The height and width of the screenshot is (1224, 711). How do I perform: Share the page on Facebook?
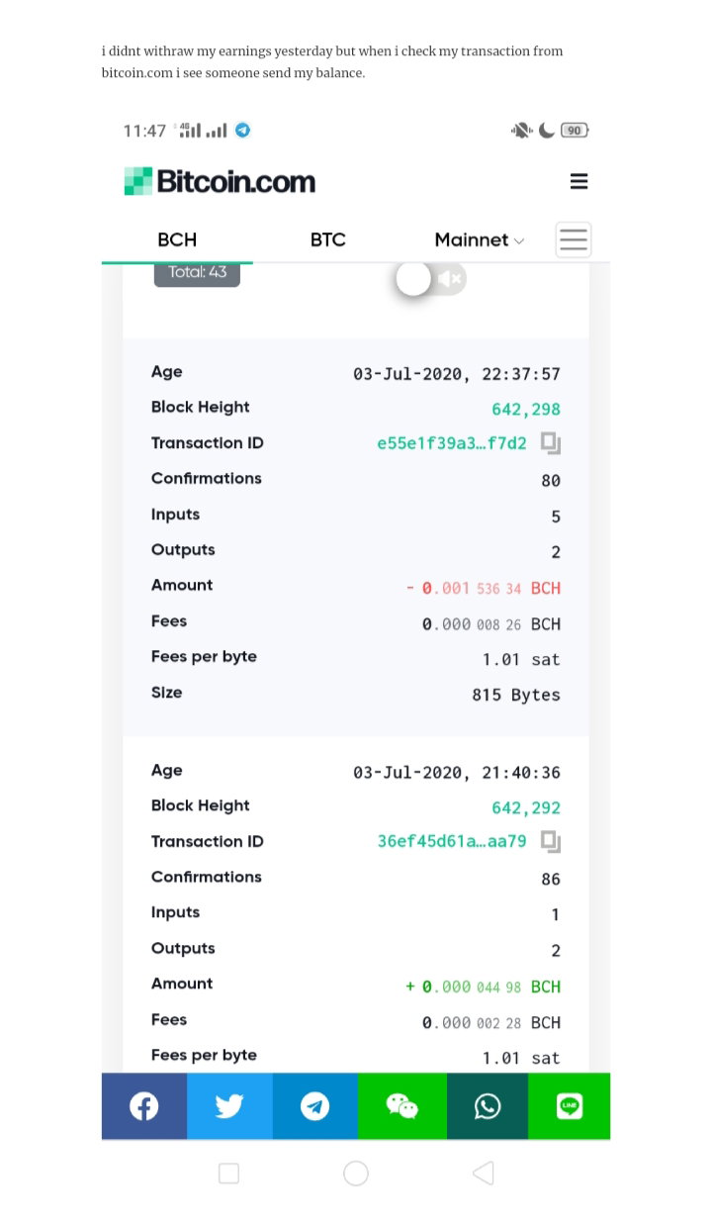pyautogui.click(x=143, y=1106)
